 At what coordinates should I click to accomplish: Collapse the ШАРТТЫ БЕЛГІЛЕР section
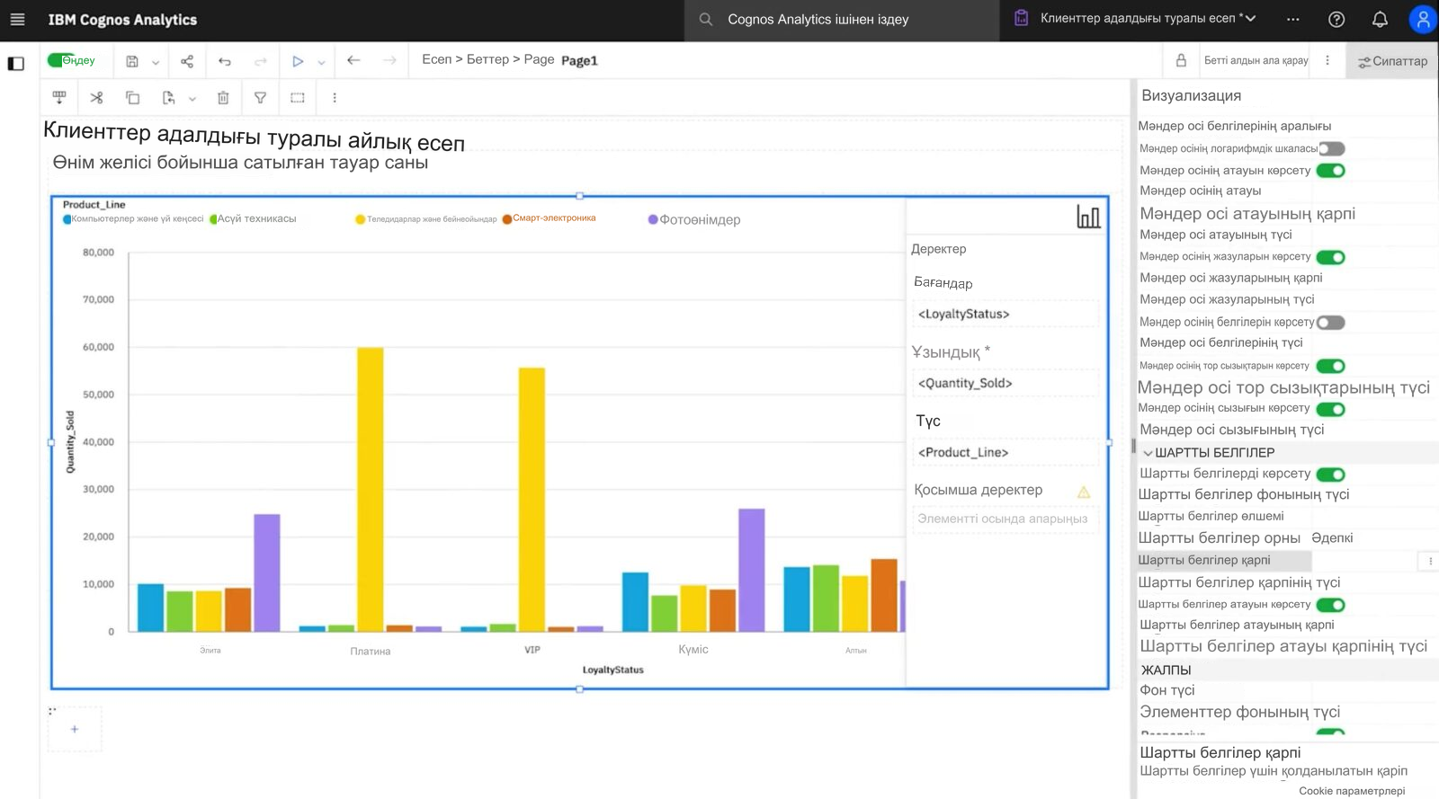point(1149,453)
